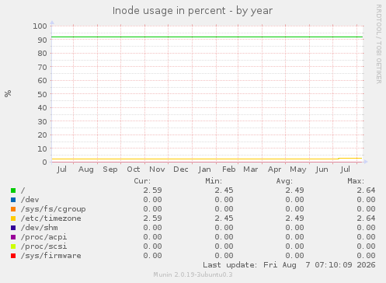
Task: Select the "/dev/shm" legend label
Action: (x=40, y=228)
